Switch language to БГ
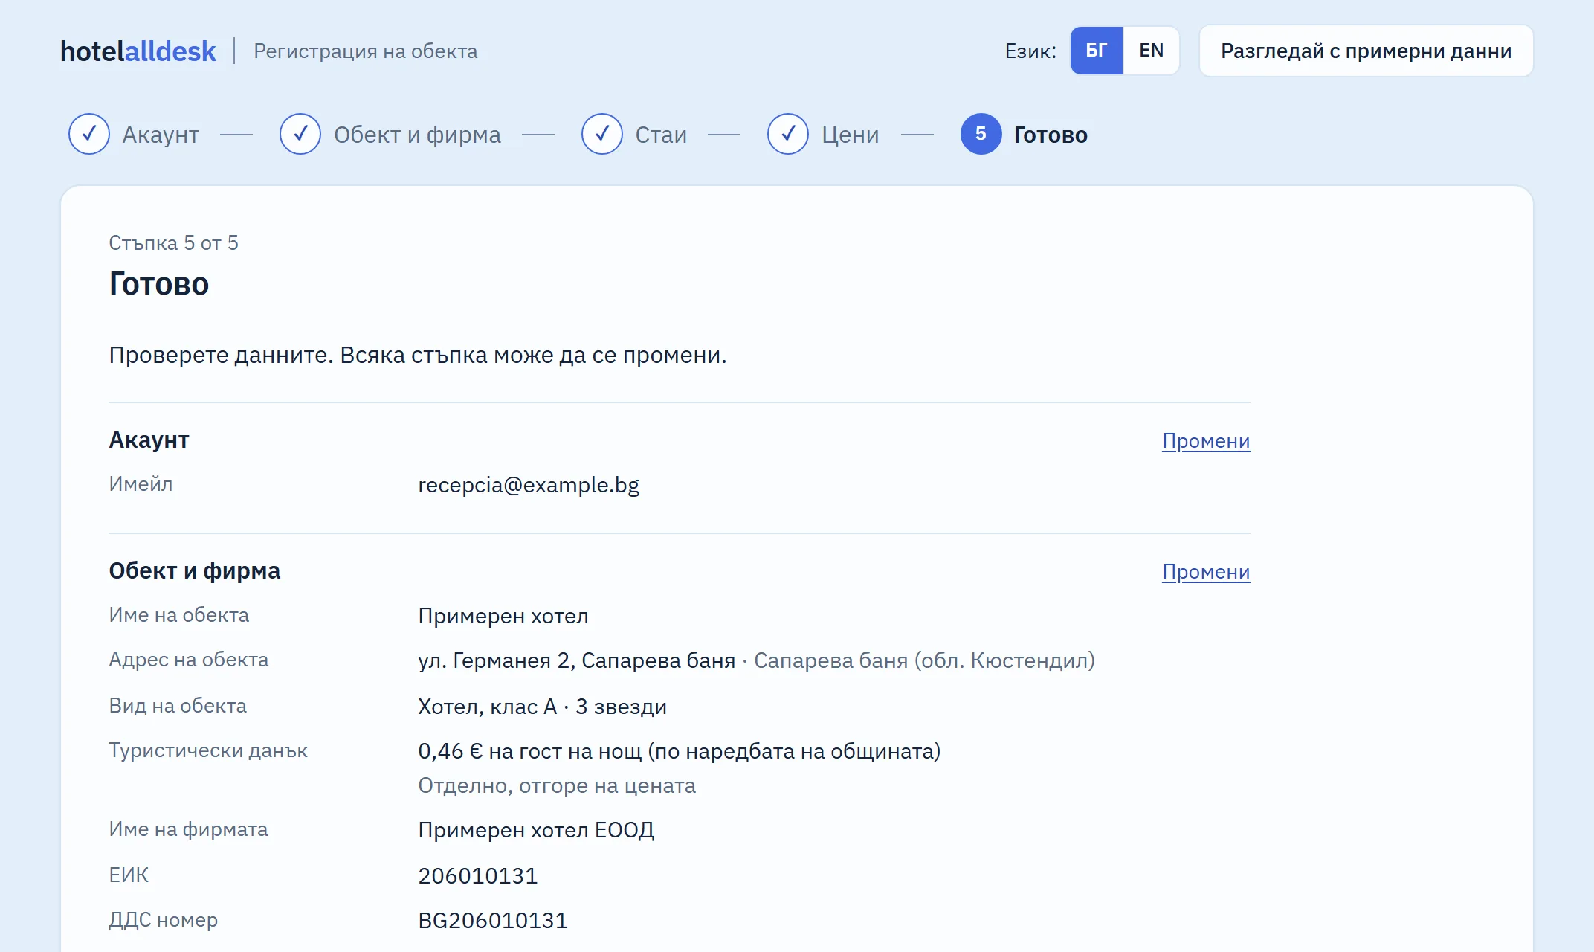Viewport: 1594px width, 952px height. (x=1097, y=51)
